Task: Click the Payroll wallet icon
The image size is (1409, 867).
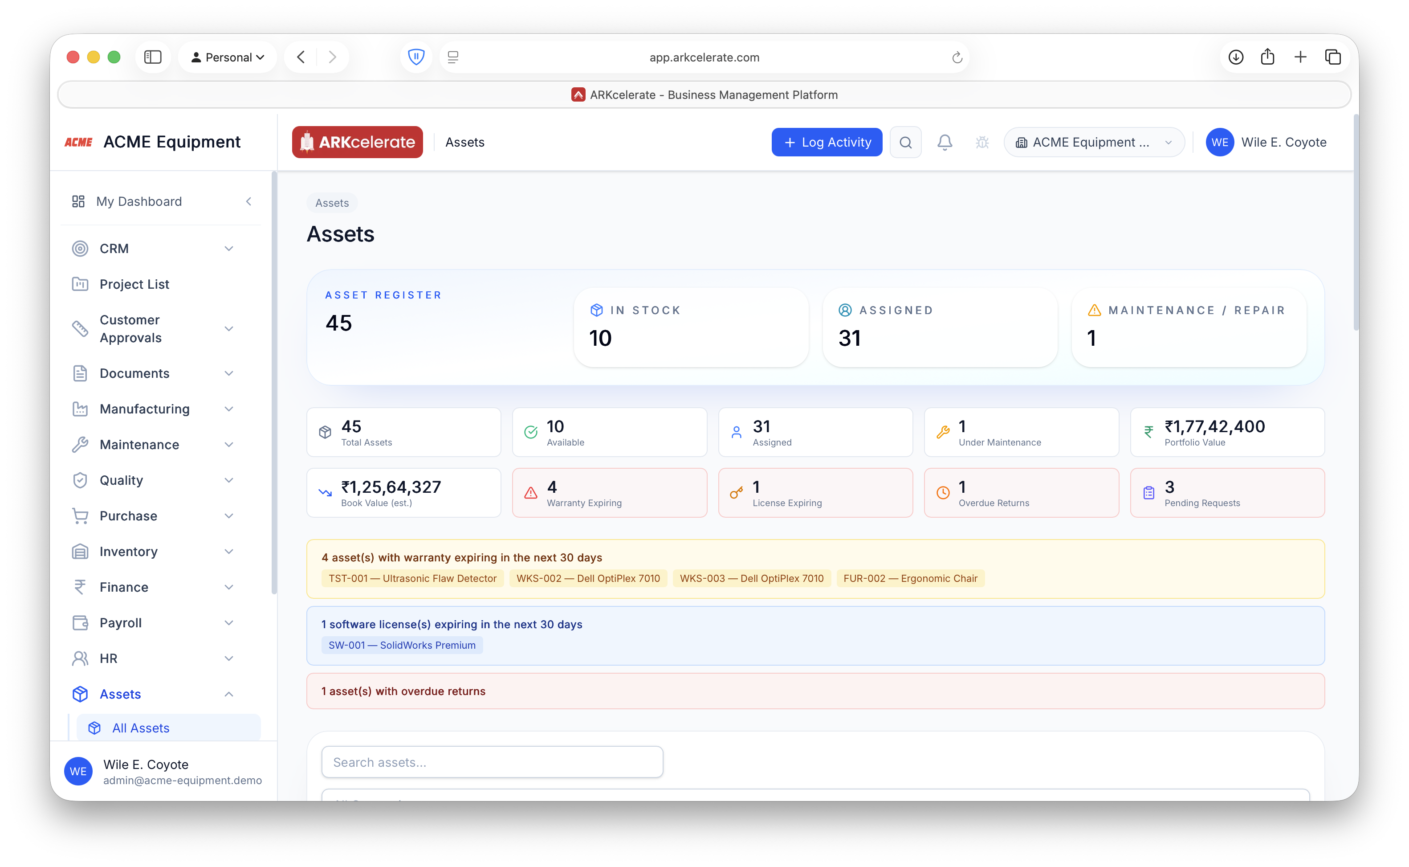Action: tap(80, 623)
